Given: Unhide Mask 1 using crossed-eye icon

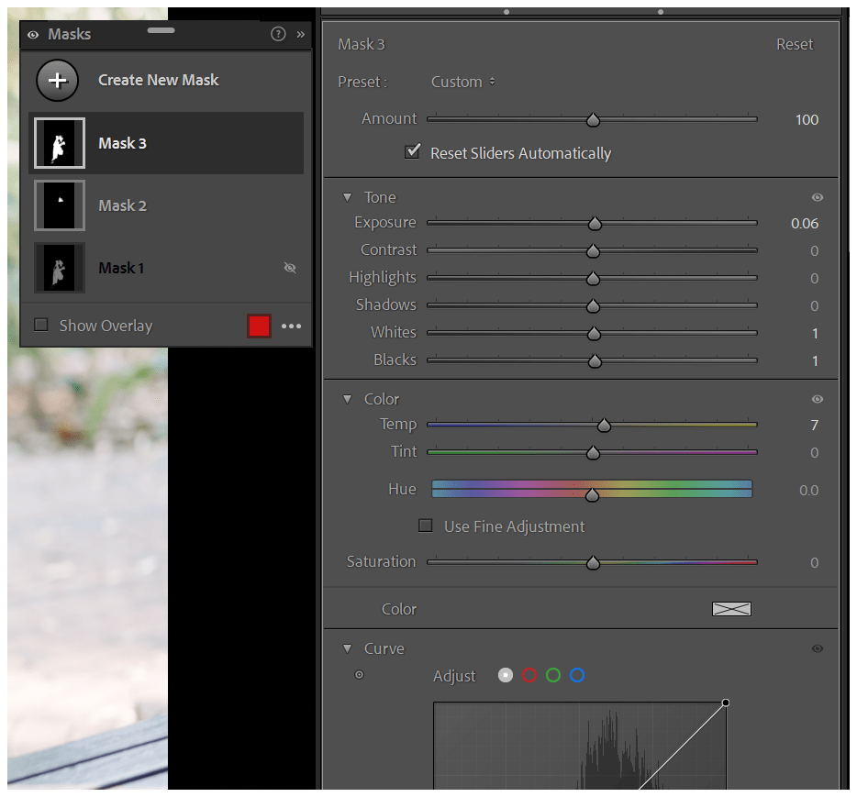Looking at the screenshot, I should point(290,268).
